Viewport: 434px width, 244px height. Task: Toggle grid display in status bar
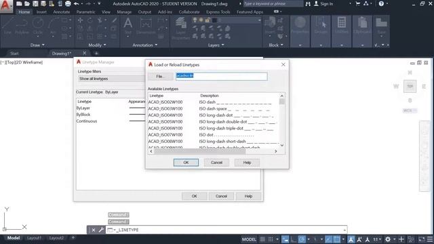[262, 239]
